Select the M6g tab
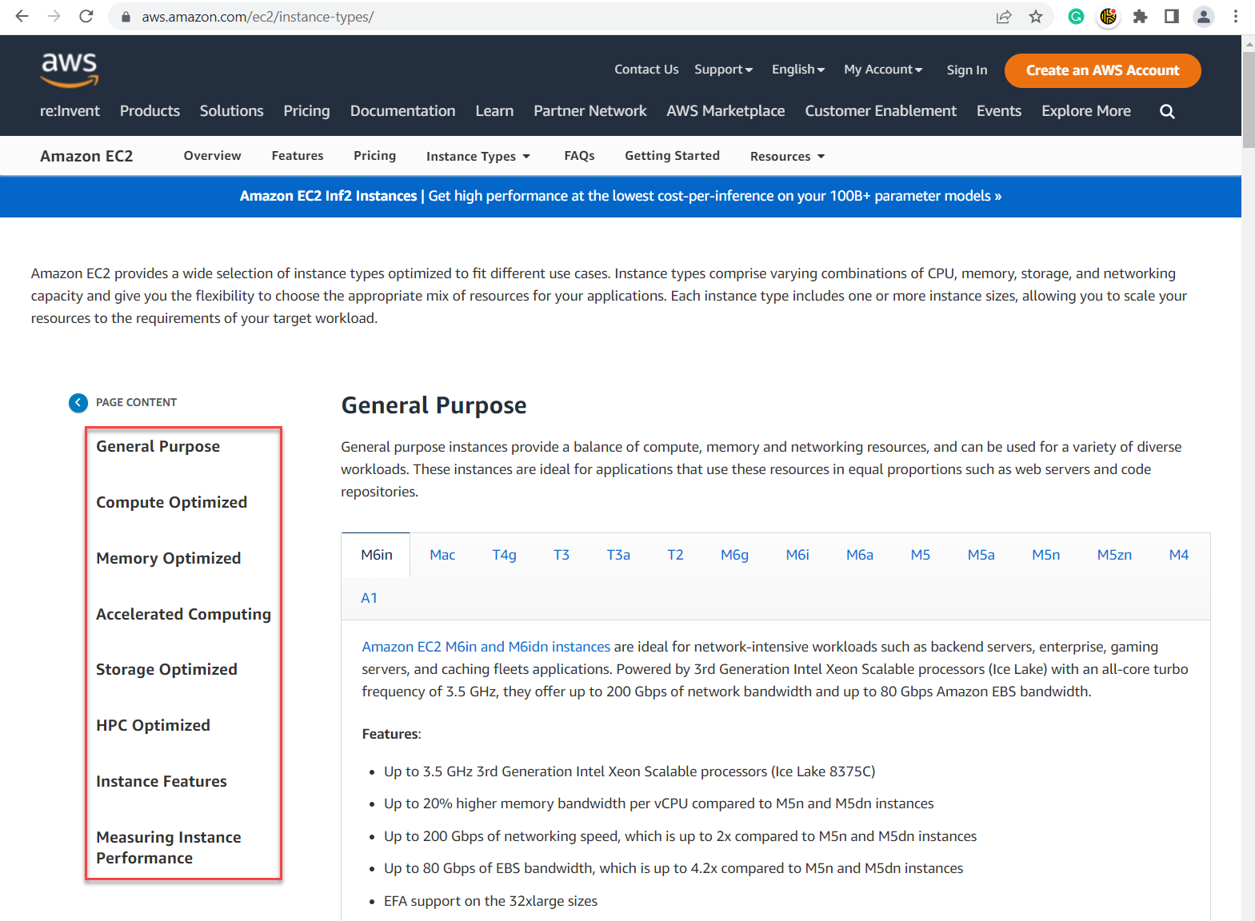 click(x=734, y=555)
